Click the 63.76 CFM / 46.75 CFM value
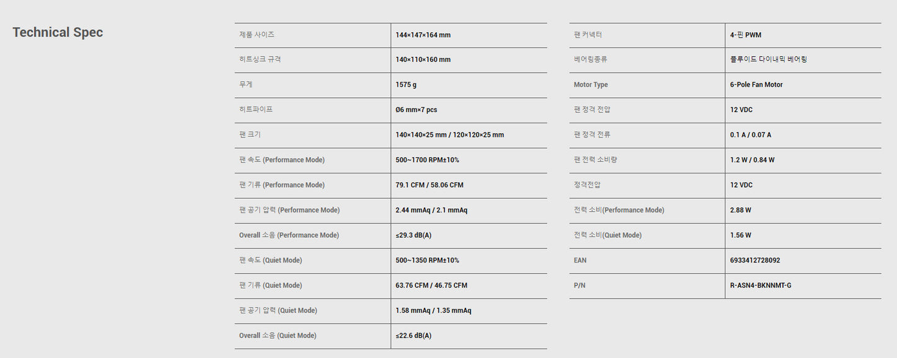Viewport: 897px width, 358px height. click(x=431, y=286)
